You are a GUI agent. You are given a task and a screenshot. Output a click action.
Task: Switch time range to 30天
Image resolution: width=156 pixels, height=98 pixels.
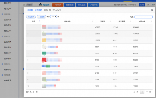click(x=153, y=5)
